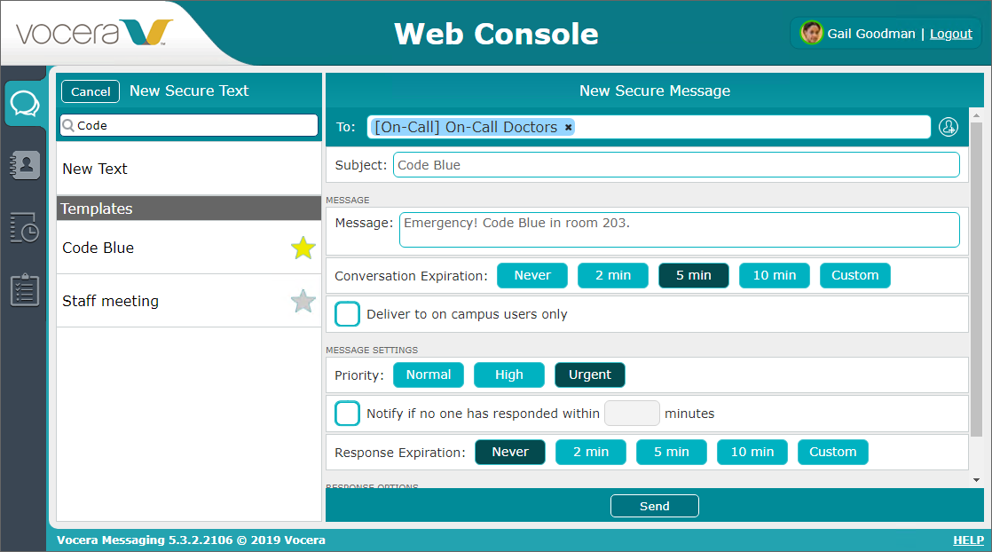The width and height of the screenshot is (992, 552).
Task: Open the HELP link
Action: point(969,540)
